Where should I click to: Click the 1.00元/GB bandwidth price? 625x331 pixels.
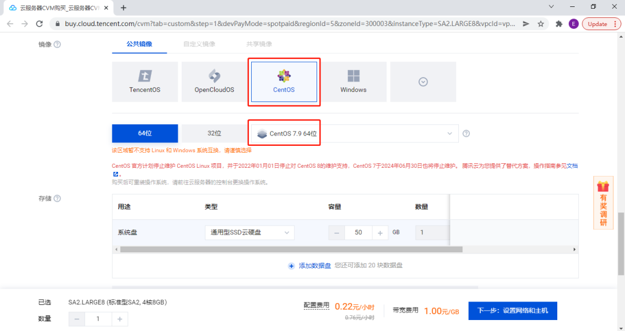tap(441, 311)
